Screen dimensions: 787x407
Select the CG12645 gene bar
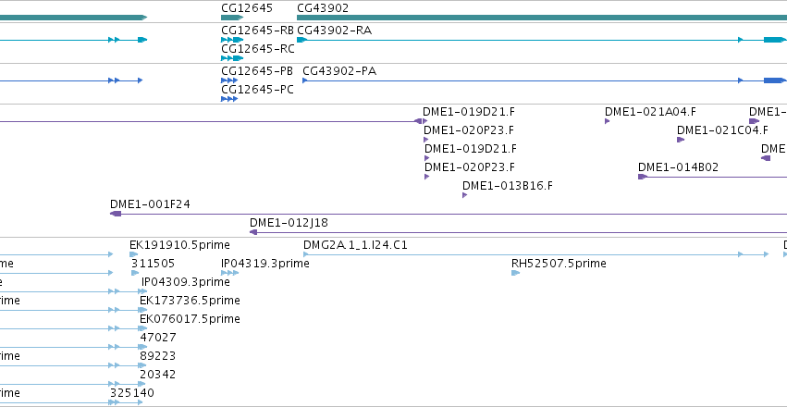[x=232, y=18]
